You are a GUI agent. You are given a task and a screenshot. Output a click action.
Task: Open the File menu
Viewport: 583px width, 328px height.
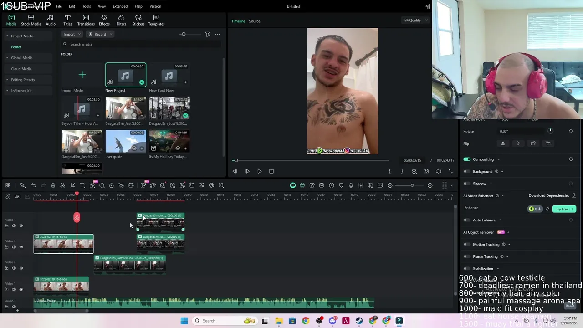59,6
